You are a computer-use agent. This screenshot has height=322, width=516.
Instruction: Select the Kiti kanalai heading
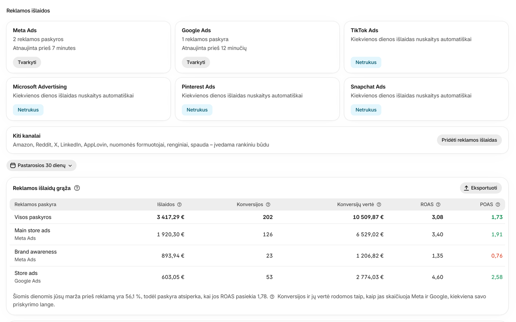27,136
